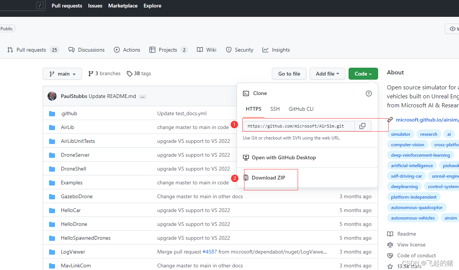Viewport: 459px width, 270px height.
Task: Click autonomous-vehicles topic tag
Action: [x=413, y=218]
